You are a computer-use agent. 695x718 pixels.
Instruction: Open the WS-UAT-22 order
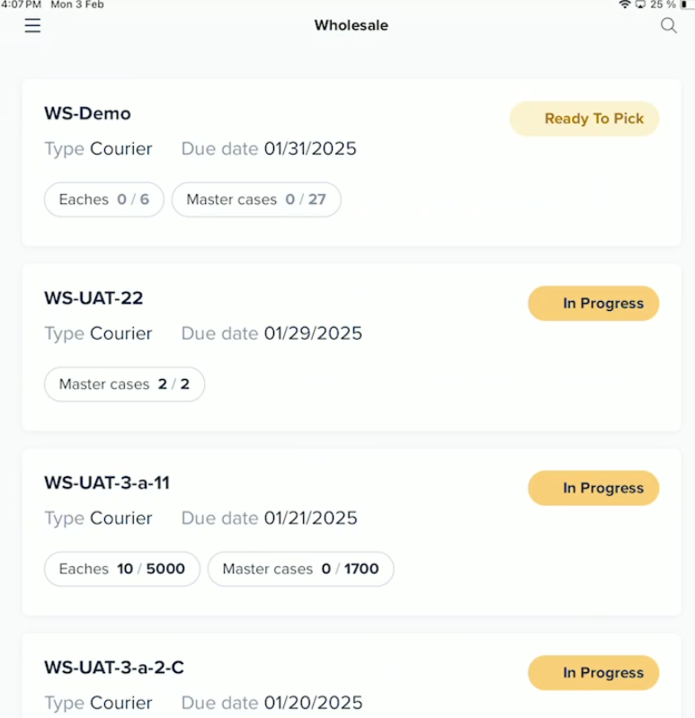coord(94,298)
